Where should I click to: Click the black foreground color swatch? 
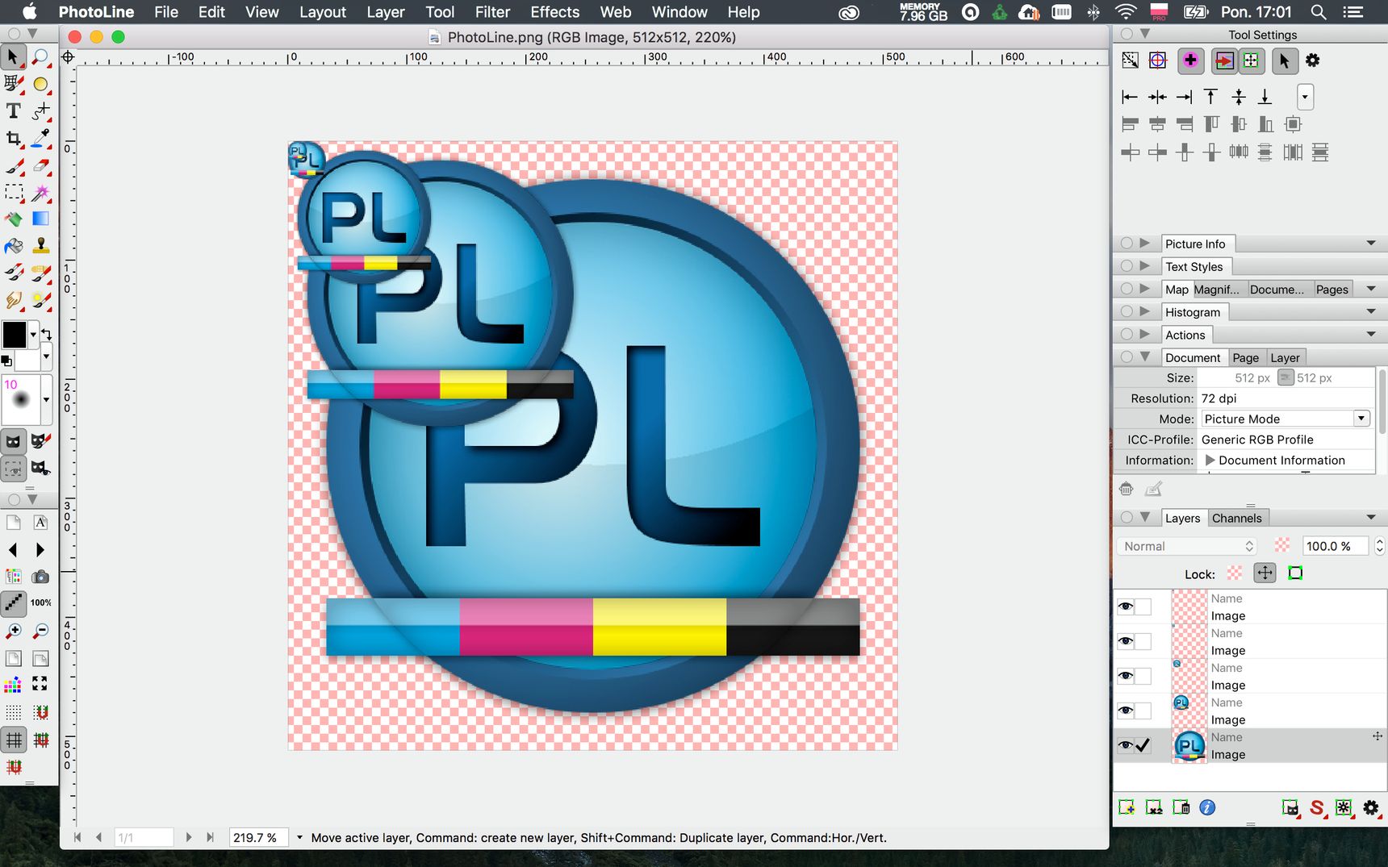click(x=14, y=334)
